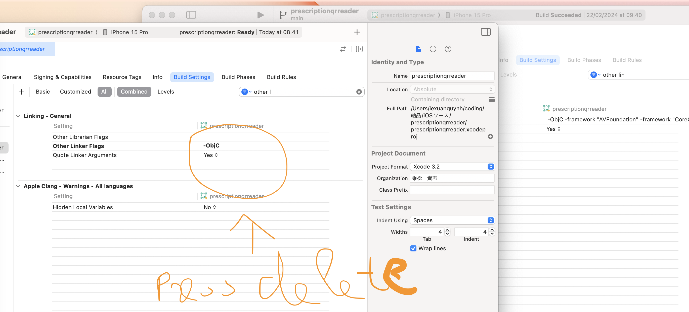The image size is (689, 312).
Task: Switch to the Build Phases tab
Action: (x=238, y=77)
